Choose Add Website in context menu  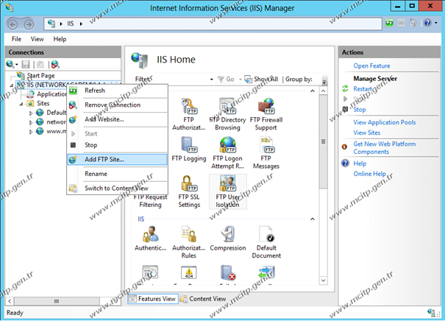(x=117, y=119)
